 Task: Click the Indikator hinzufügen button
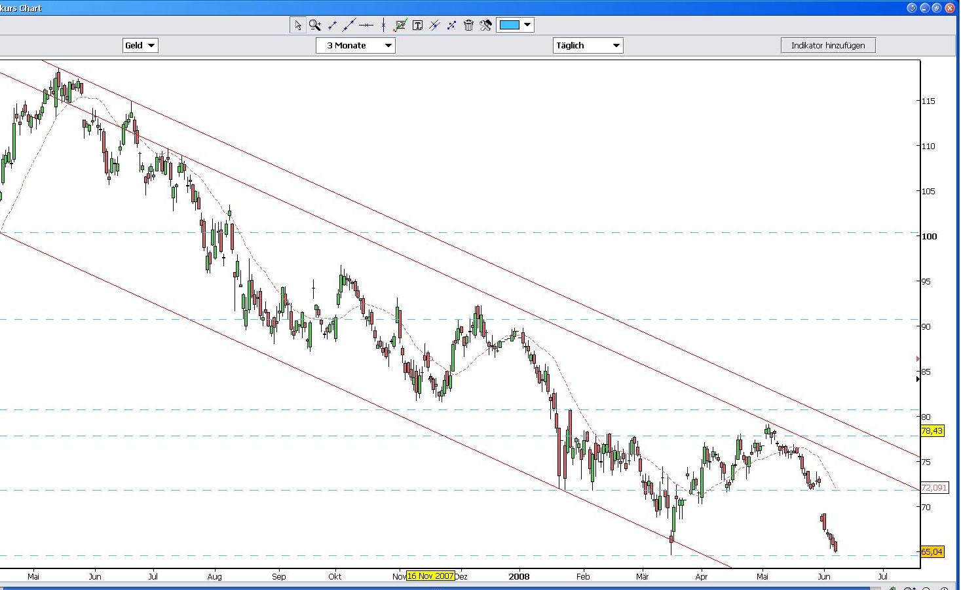pyautogui.click(x=828, y=45)
